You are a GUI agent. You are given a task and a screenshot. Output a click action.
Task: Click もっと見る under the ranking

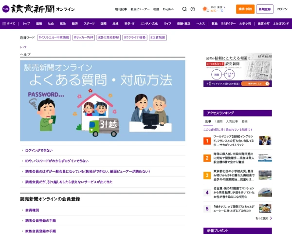pos(264,218)
